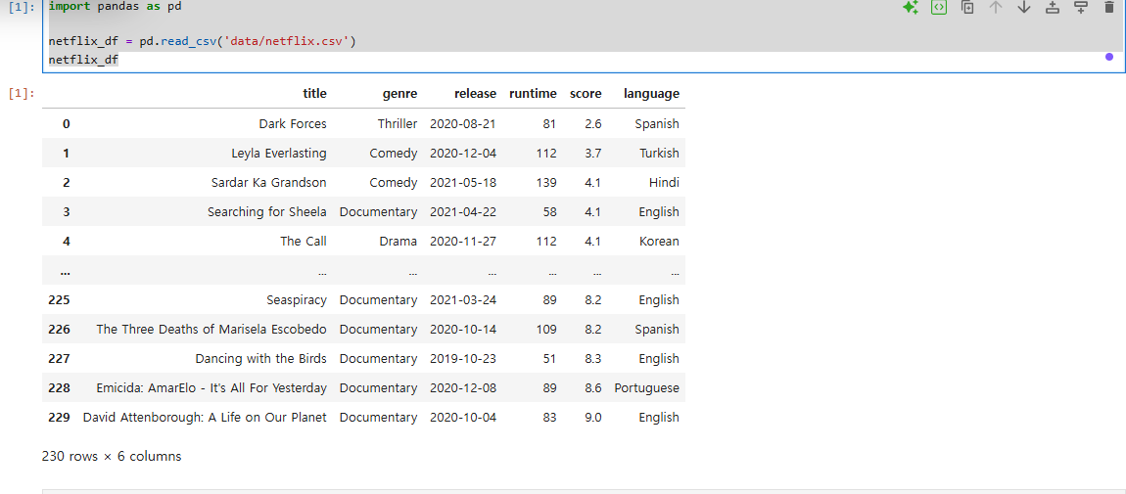
Task: Click the output prompt [1]: beside the table
Action: point(22,93)
